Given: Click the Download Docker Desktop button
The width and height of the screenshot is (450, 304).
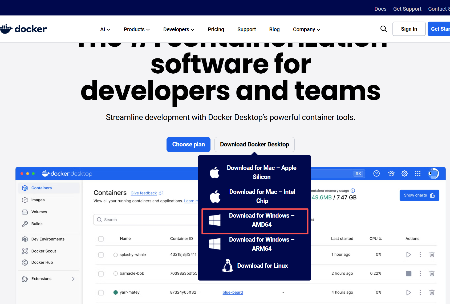Looking at the screenshot, I should [254, 145].
